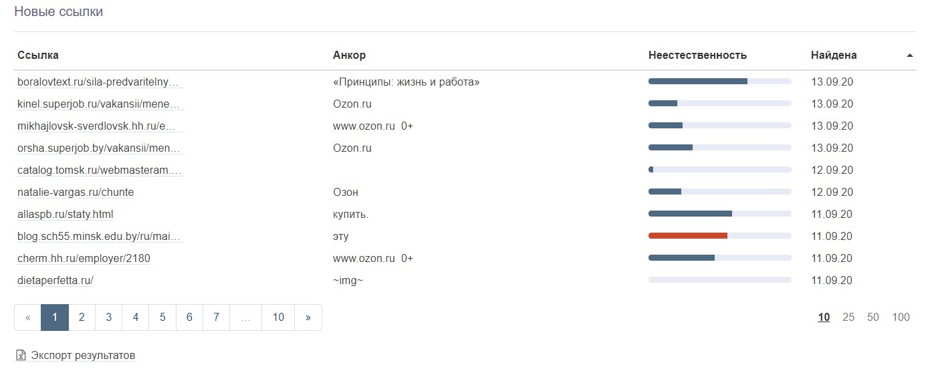The height and width of the screenshot is (371, 938).
Task: Click pagination ellipsis button
Action: click(x=245, y=318)
